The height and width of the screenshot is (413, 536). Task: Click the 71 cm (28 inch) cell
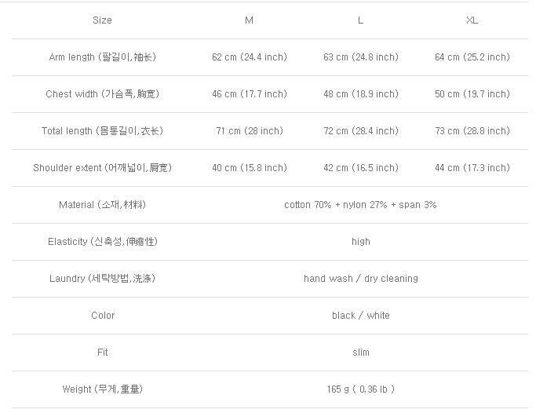click(249, 131)
